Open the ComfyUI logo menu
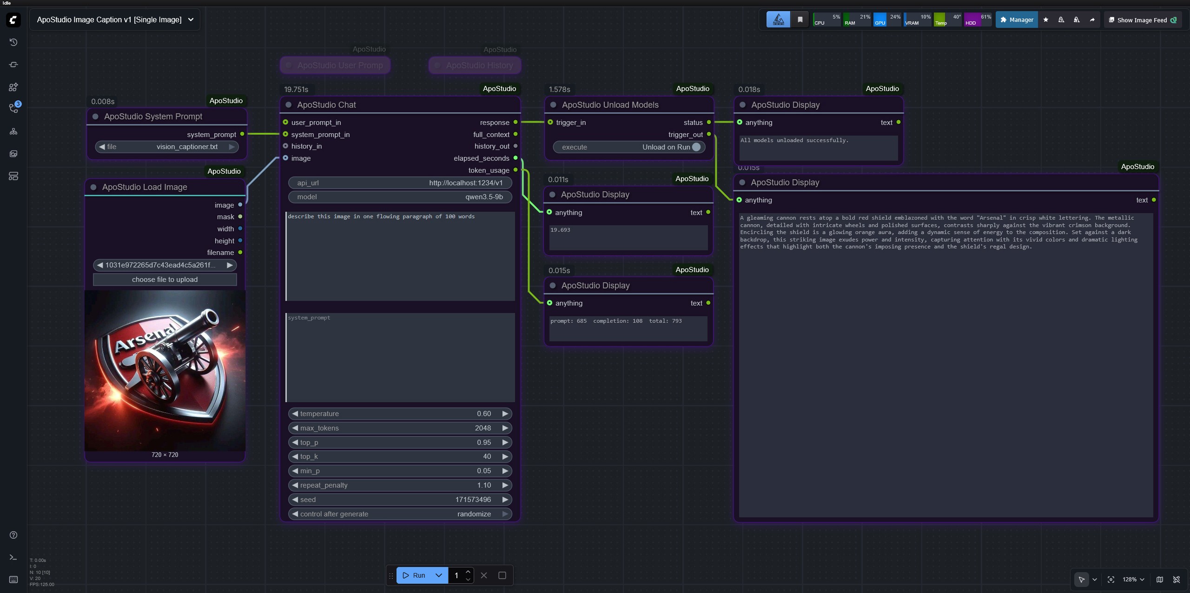 [x=13, y=20]
